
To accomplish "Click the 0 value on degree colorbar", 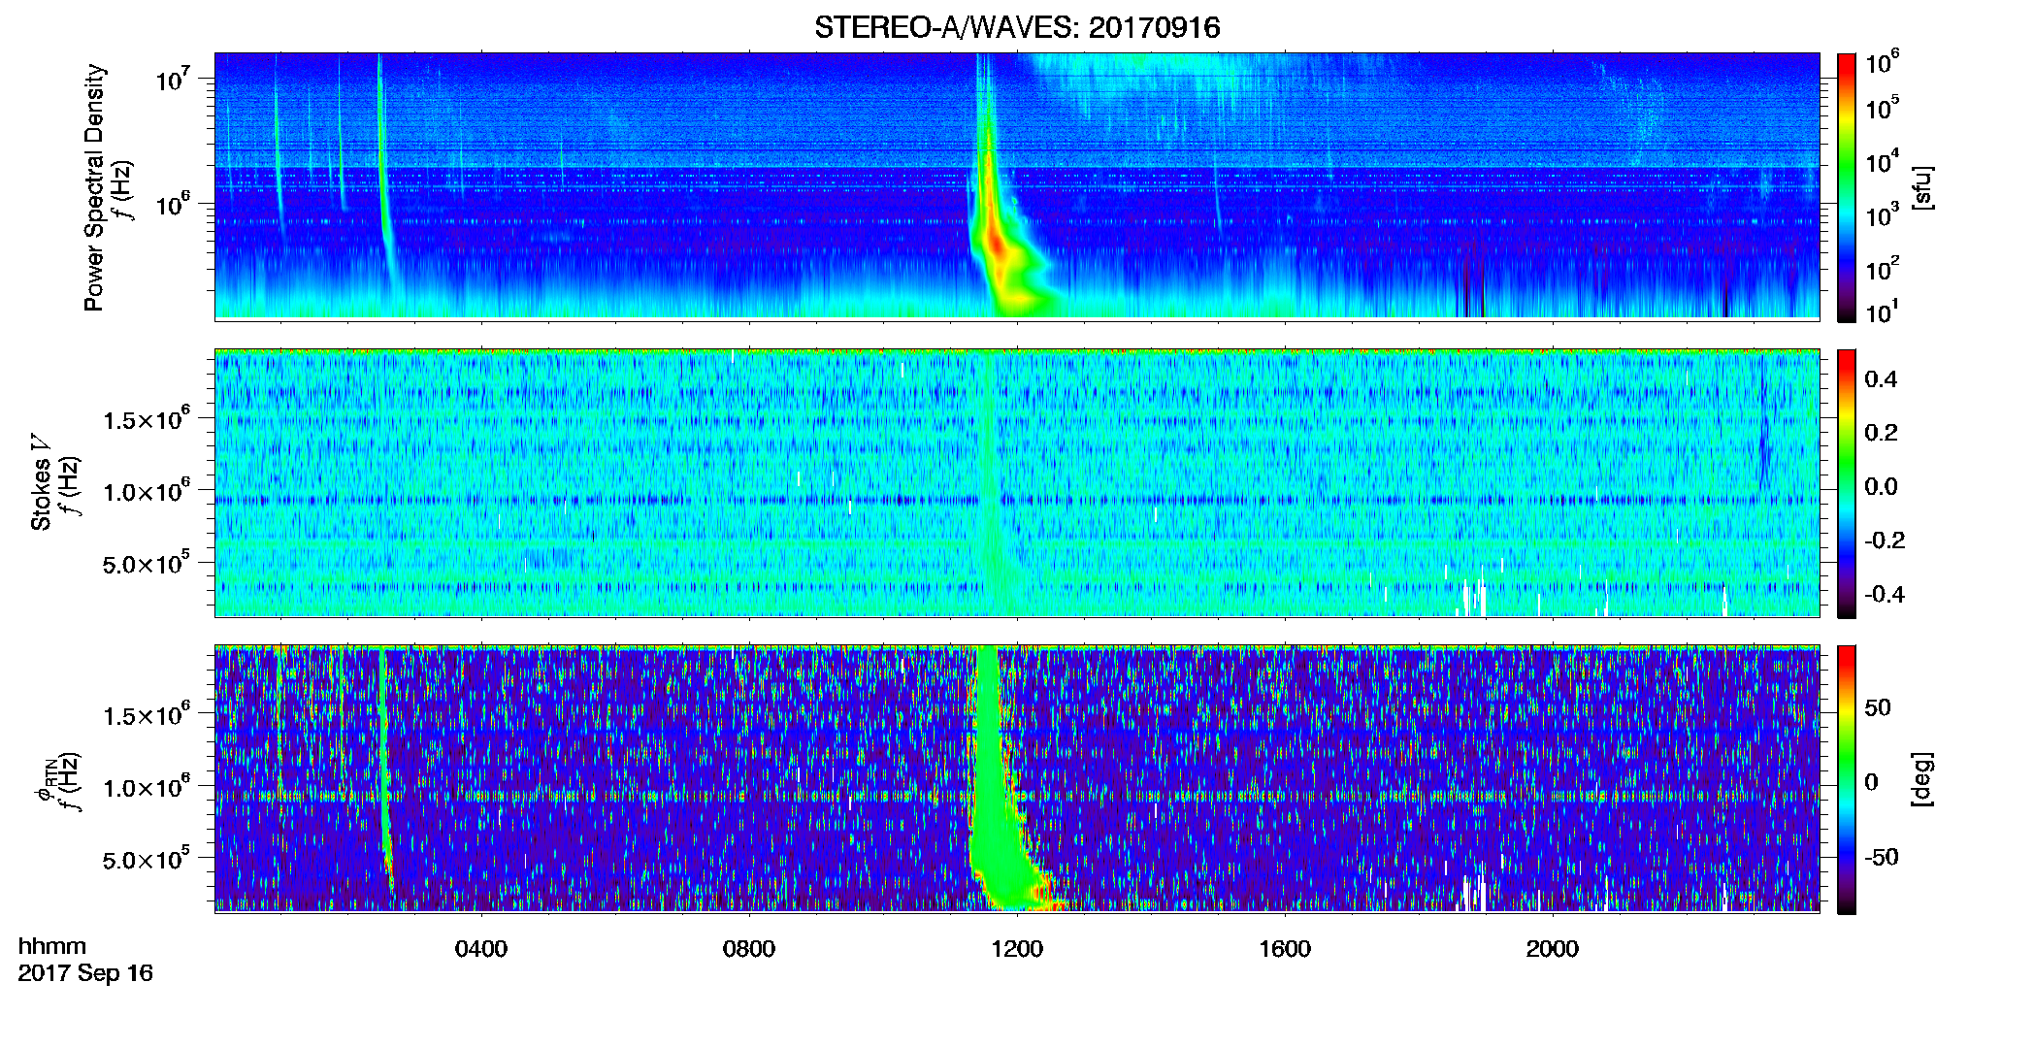I will (1871, 781).
